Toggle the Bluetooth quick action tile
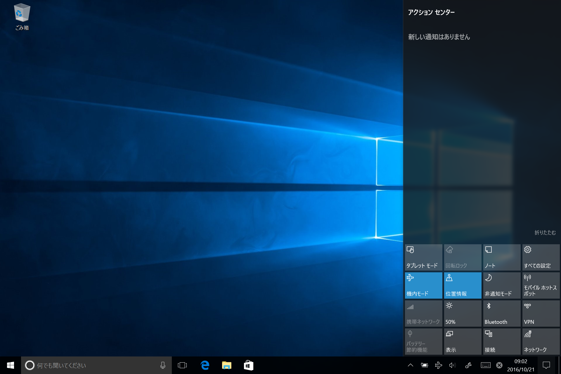Viewport: 561px width, 374px height. 502,314
